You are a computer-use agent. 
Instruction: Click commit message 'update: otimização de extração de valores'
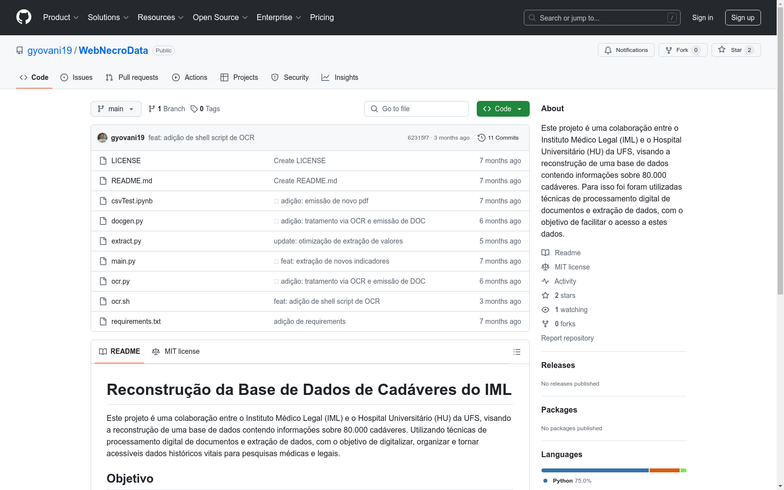338,241
